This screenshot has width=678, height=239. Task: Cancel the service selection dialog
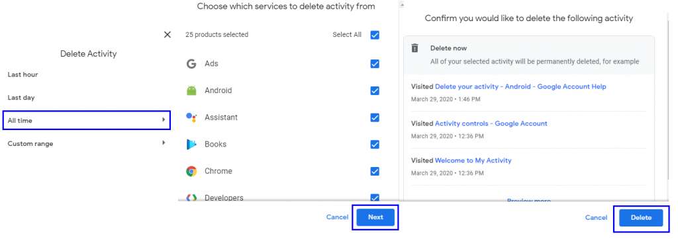click(337, 217)
